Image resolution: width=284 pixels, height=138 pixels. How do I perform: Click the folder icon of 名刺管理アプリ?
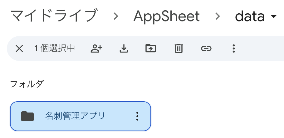pos(27,116)
